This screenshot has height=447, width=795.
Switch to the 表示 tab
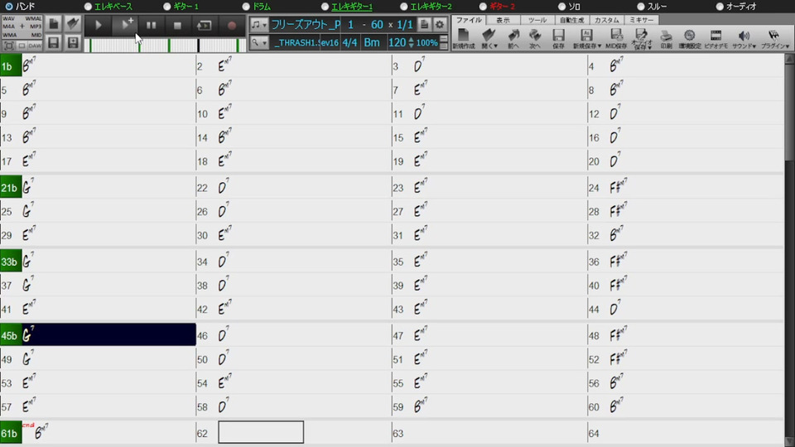click(503, 20)
